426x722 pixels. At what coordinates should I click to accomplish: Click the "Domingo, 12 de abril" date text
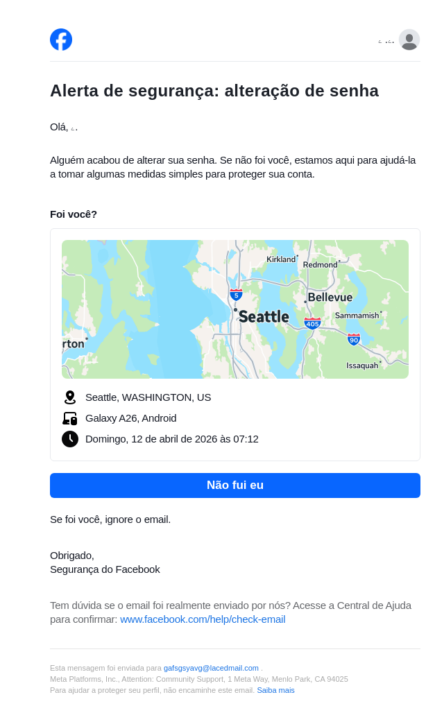pos(171,439)
